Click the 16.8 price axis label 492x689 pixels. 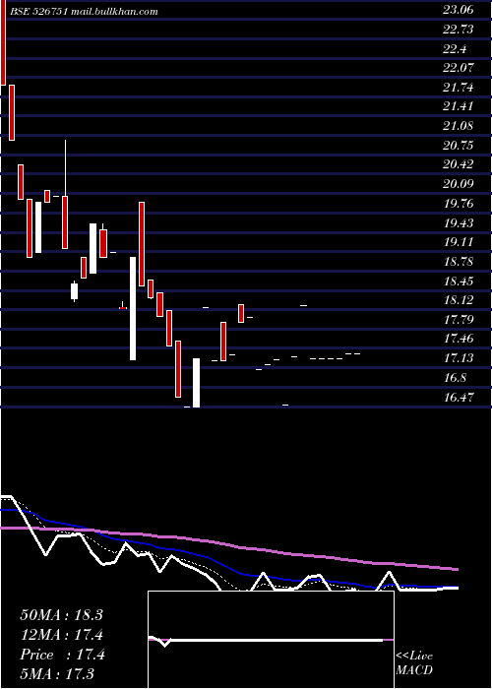click(455, 377)
